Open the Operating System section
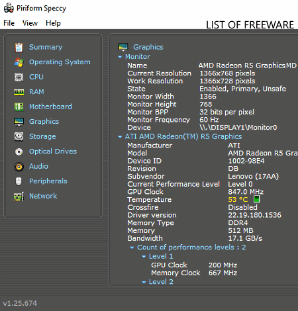298x311 pixels. [60, 62]
